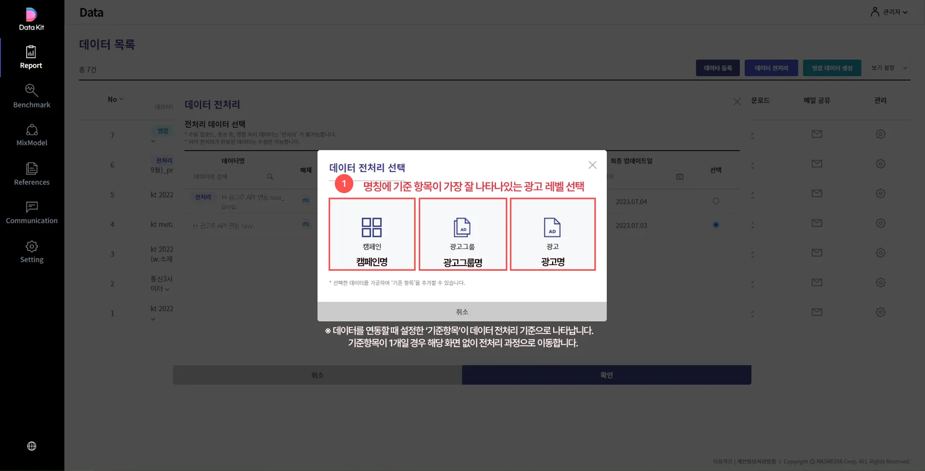Click the bottom 취소 button of preprocessing panel
This screenshot has height=471, width=925.
pos(317,375)
